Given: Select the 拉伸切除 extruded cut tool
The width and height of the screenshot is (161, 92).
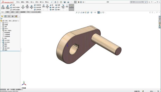Looking at the screenshot, I should 23,7.
